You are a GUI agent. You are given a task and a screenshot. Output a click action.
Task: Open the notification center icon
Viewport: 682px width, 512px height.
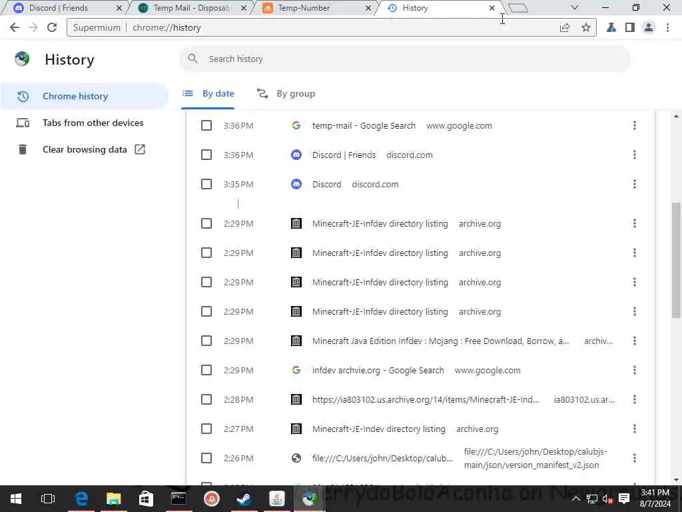(624, 499)
